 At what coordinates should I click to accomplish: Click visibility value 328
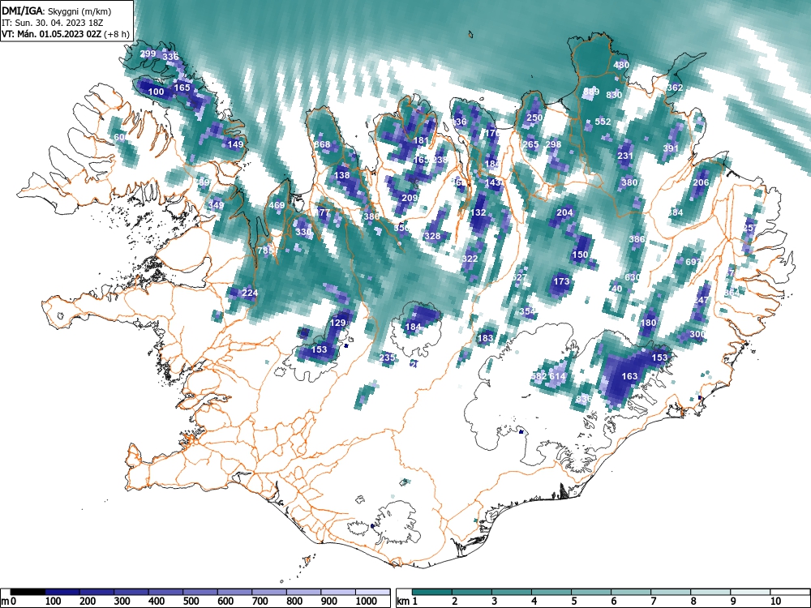coord(432,236)
